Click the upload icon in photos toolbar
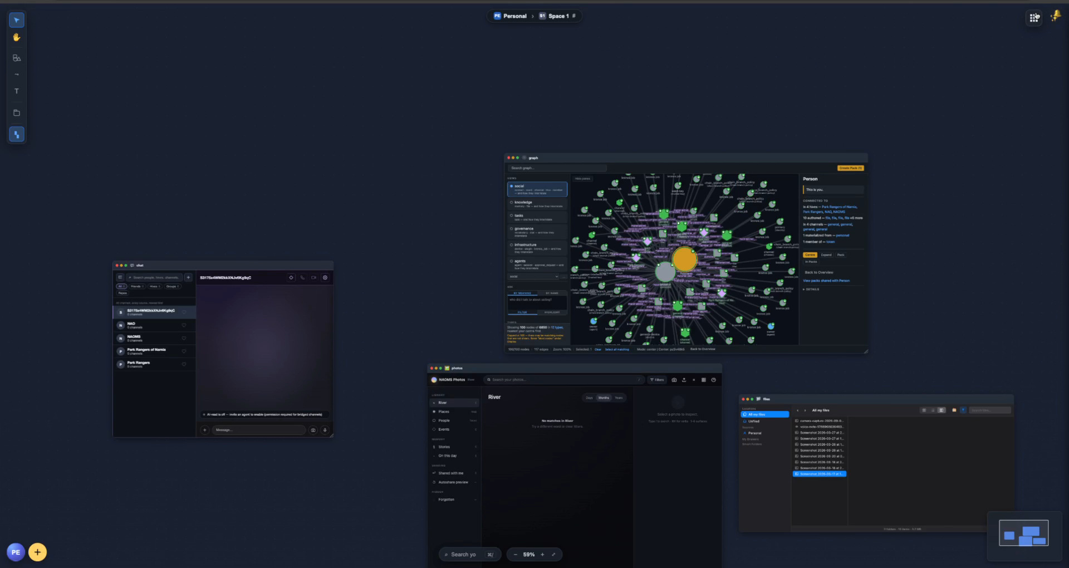Viewport: 1069px width, 568px height. [x=684, y=380]
